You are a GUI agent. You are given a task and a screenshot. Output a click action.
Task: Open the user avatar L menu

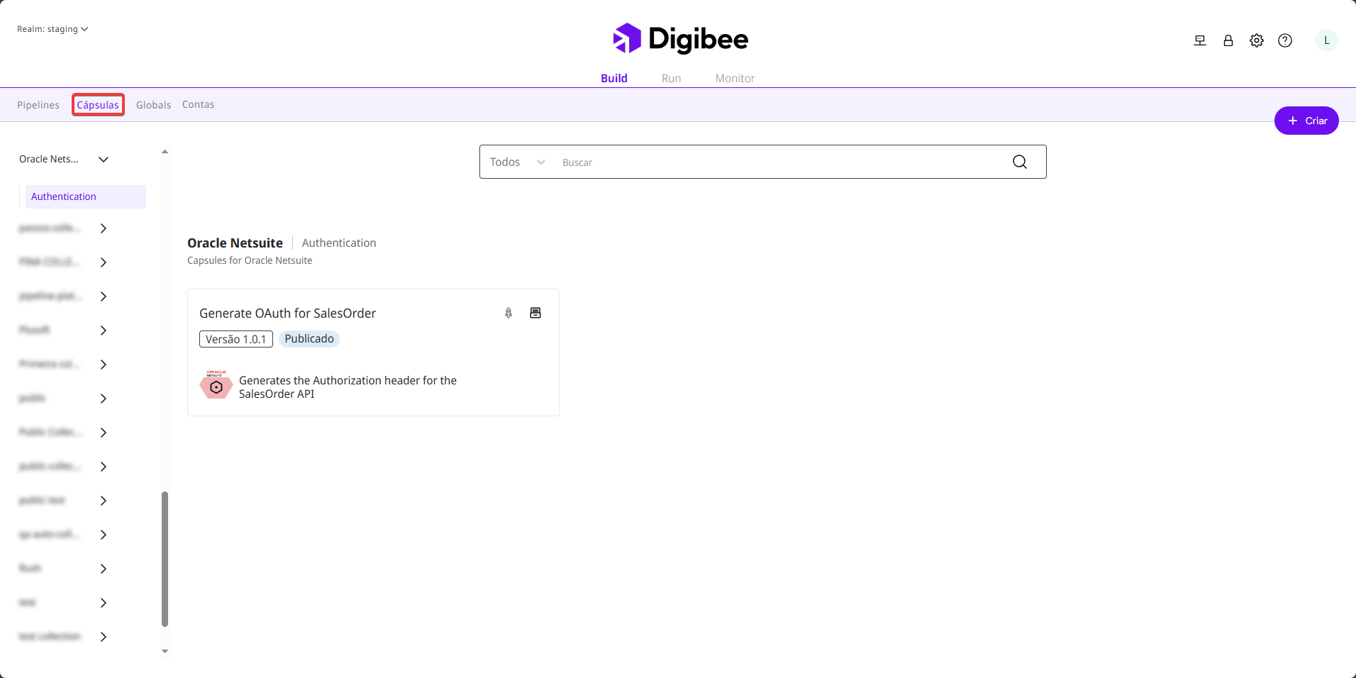click(x=1326, y=40)
